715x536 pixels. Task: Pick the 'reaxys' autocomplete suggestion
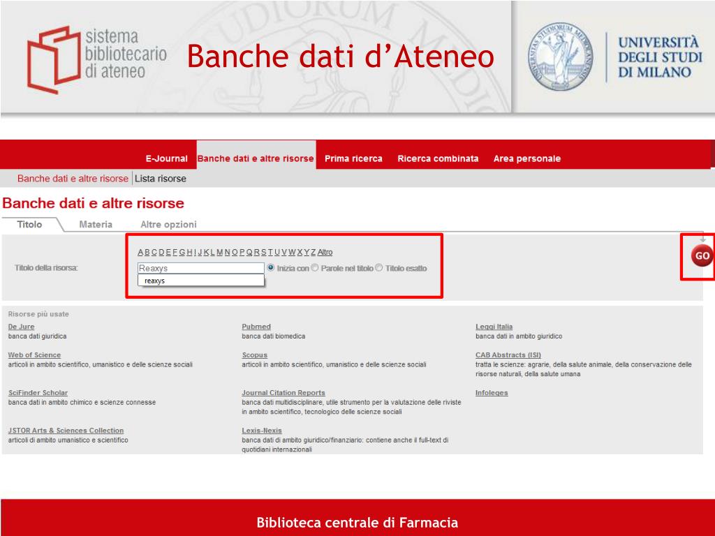[200, 281]
